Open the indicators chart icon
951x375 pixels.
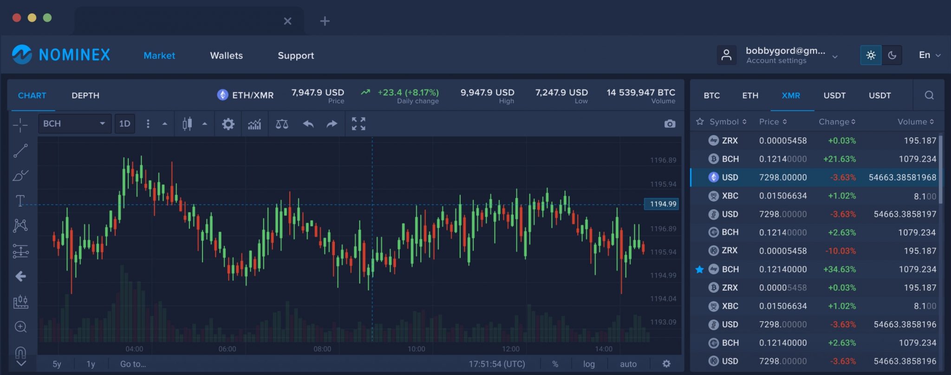[254, 124]
